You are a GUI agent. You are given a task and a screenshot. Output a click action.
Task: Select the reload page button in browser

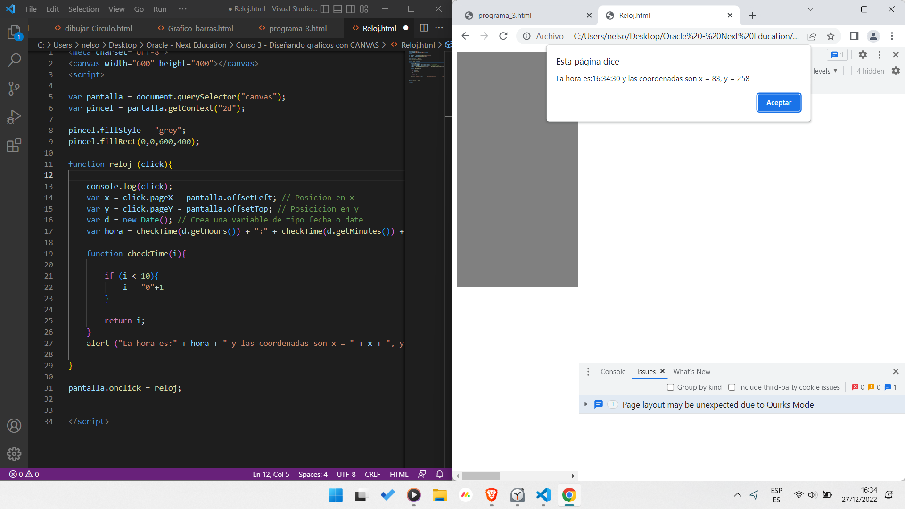(504, 36)
